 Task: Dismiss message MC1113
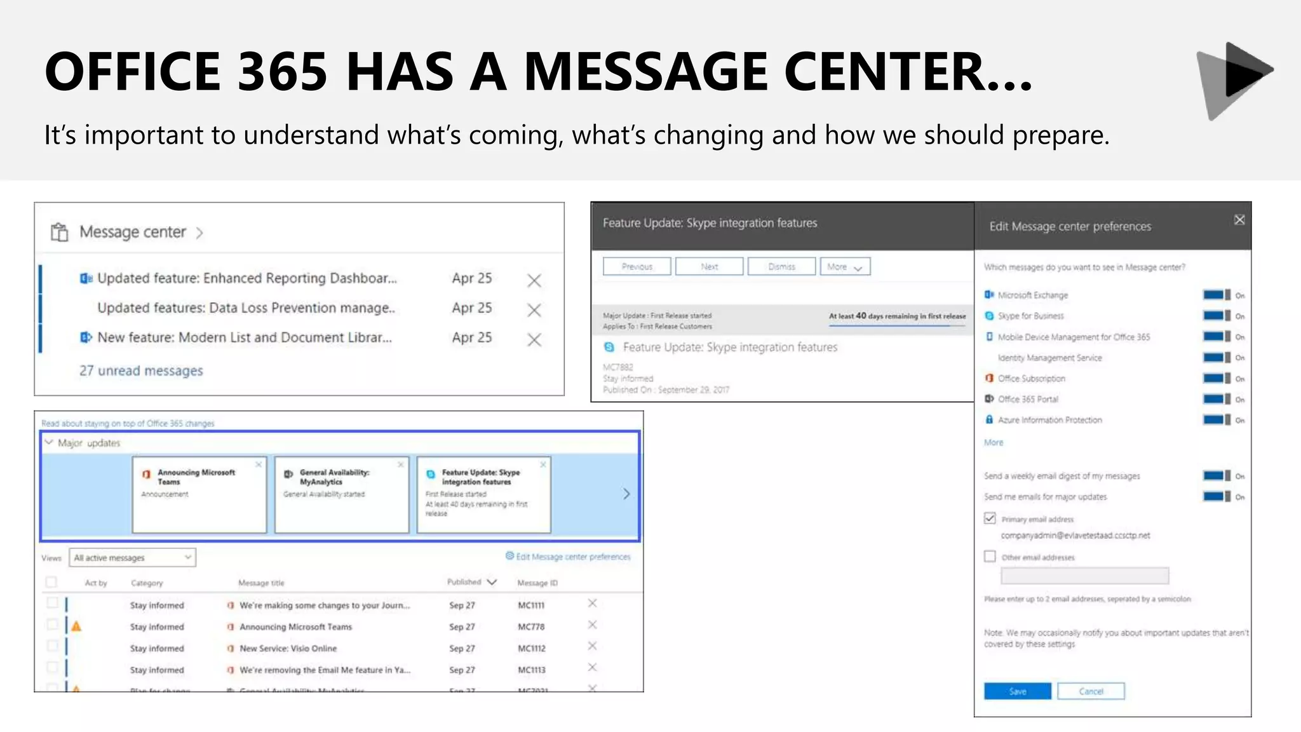click(592, 667)
